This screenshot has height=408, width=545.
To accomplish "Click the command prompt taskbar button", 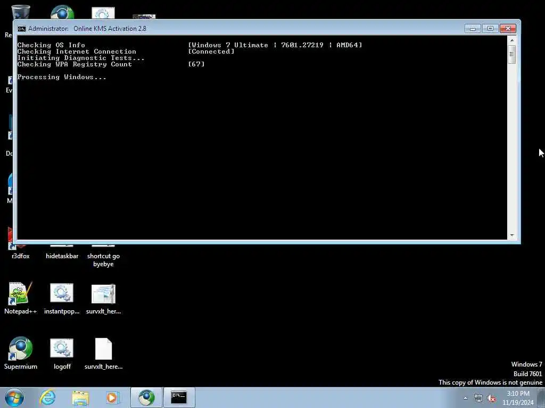I will (179, 397).
